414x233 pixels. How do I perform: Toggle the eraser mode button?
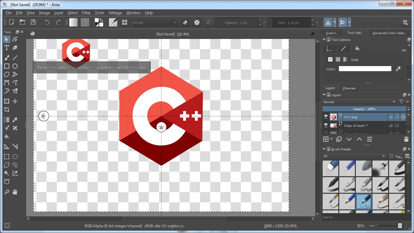[x=185, y=22]
